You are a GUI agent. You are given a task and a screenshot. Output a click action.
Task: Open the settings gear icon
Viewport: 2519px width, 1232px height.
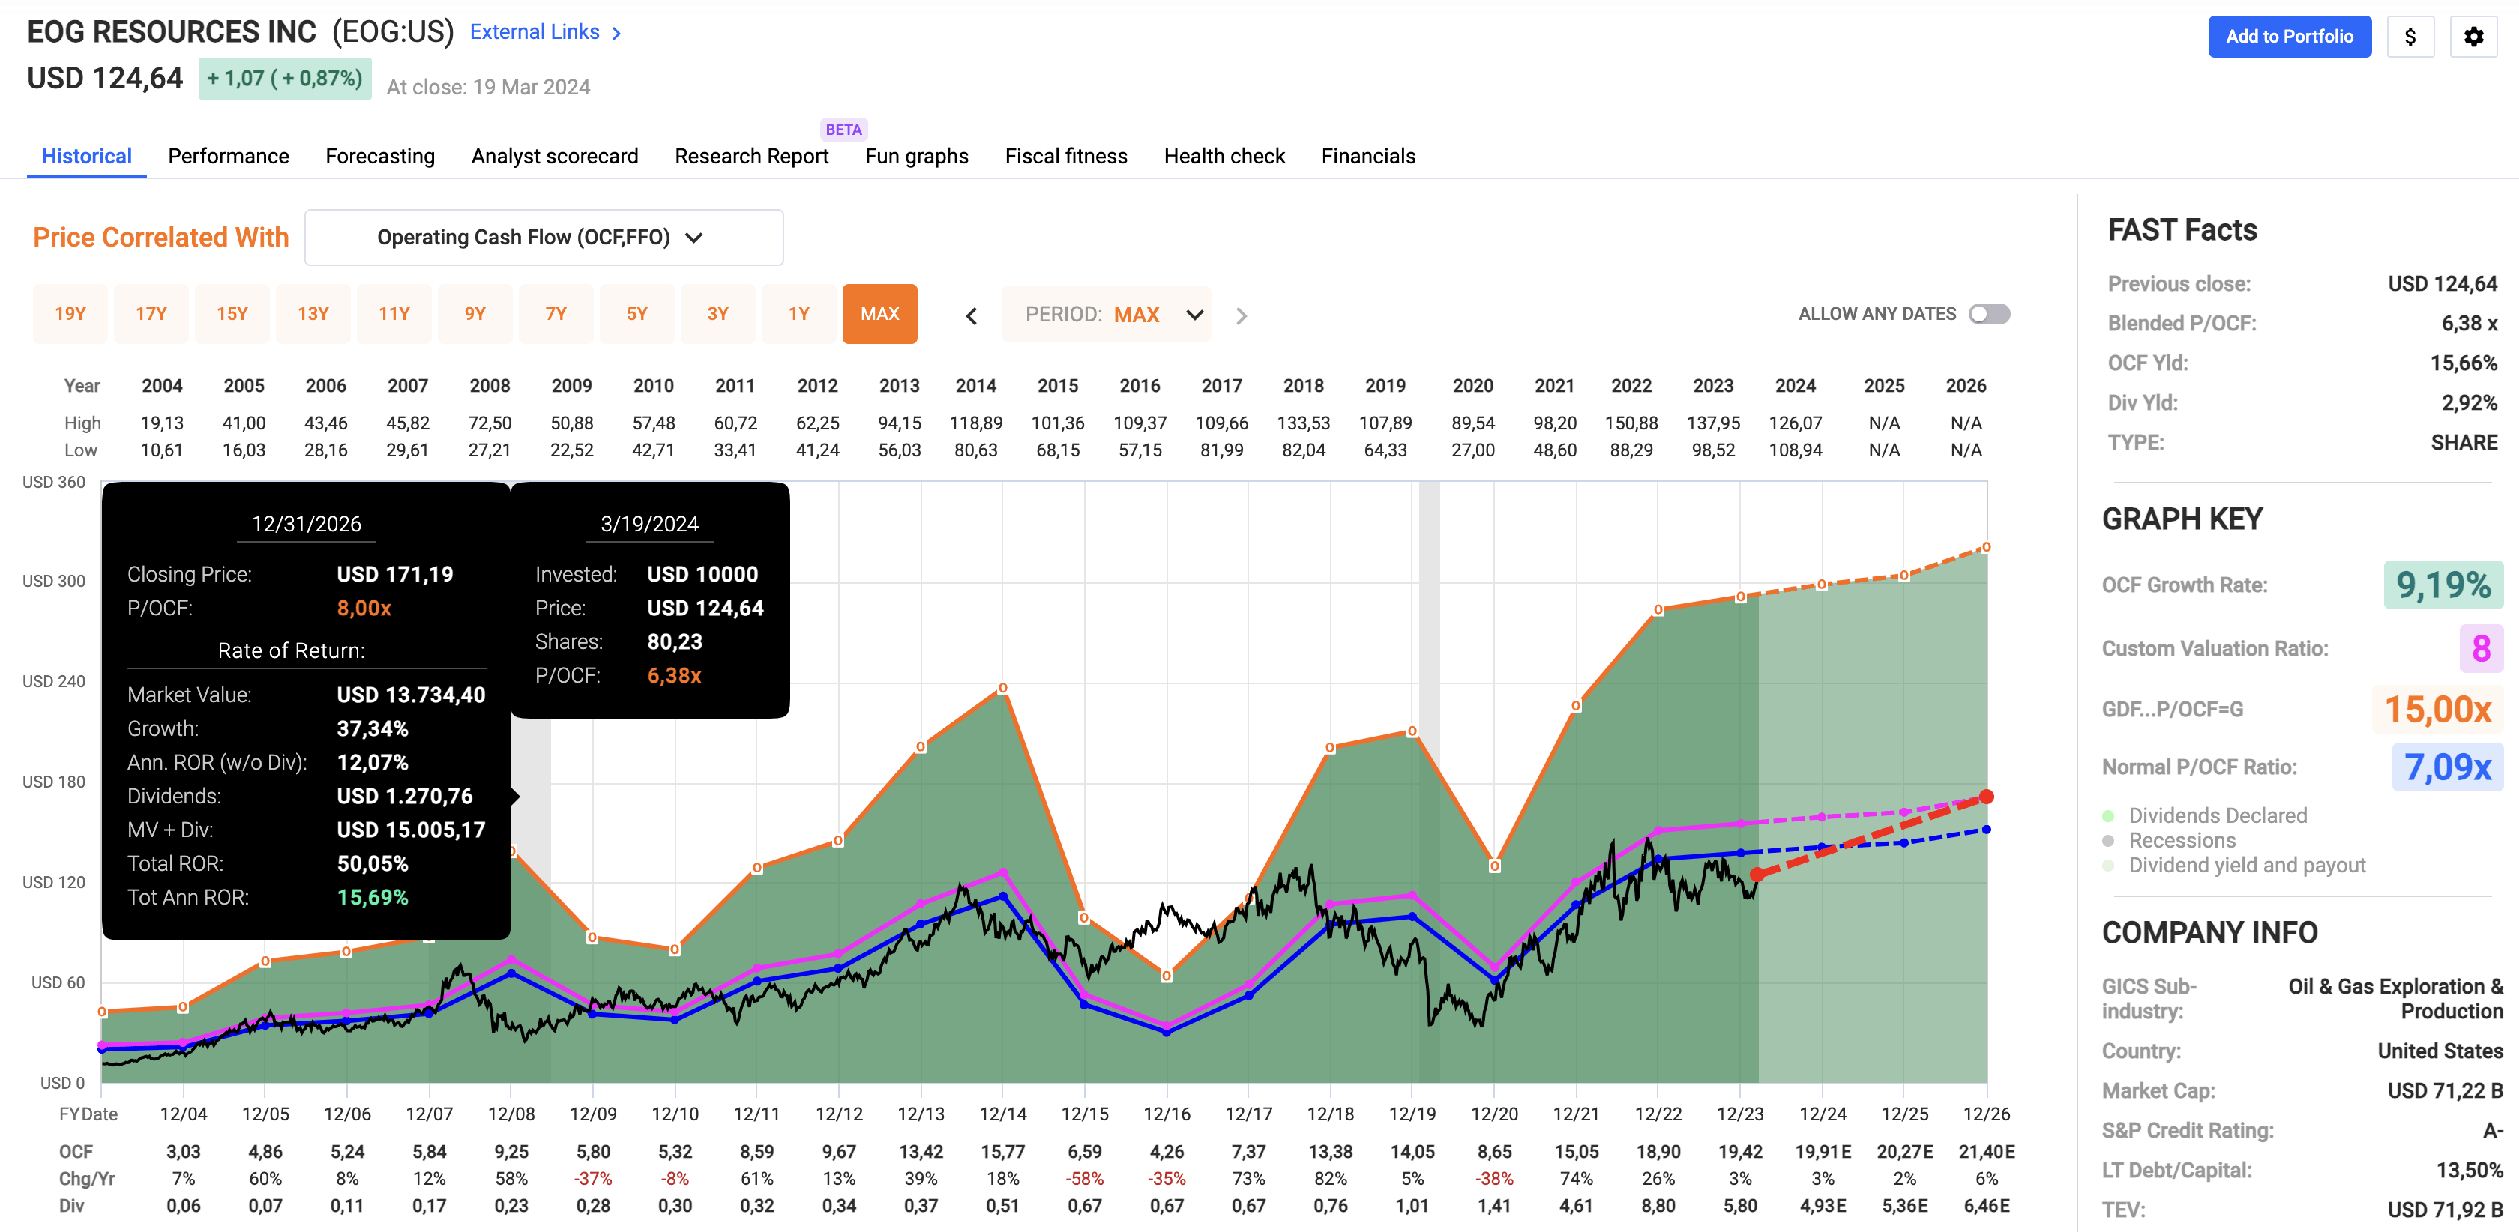point(2474,36)
